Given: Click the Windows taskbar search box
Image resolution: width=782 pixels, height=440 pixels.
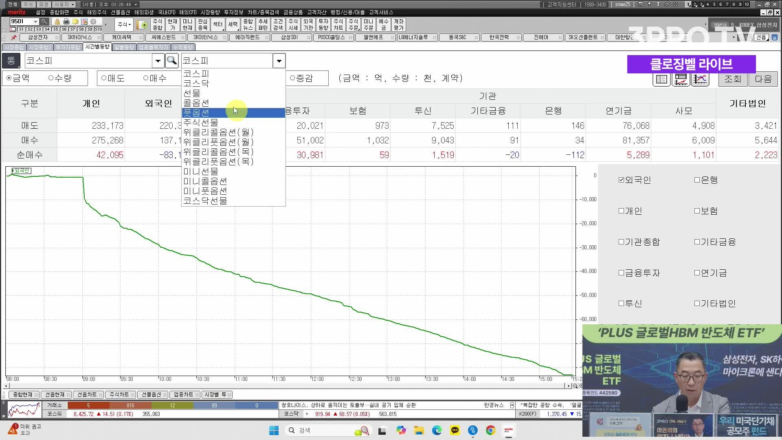Looking at the screenshot, I should (328, 430).
